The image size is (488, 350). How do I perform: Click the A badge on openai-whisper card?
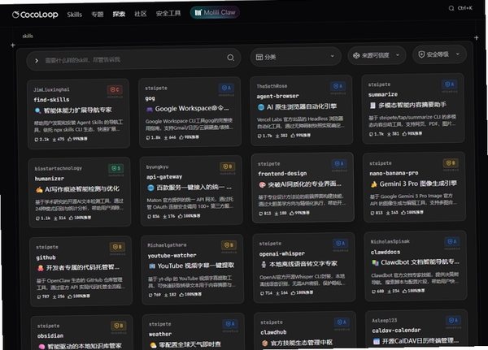pos(340,244)
